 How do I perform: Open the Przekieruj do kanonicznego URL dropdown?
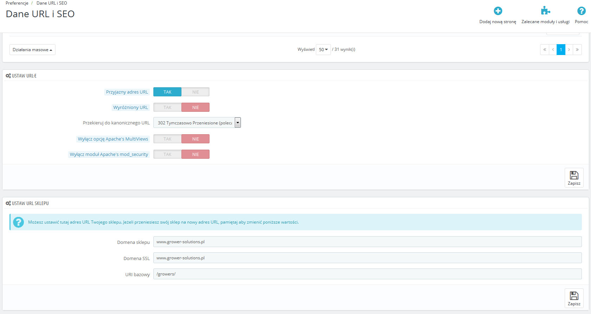(x=197, y=123)
